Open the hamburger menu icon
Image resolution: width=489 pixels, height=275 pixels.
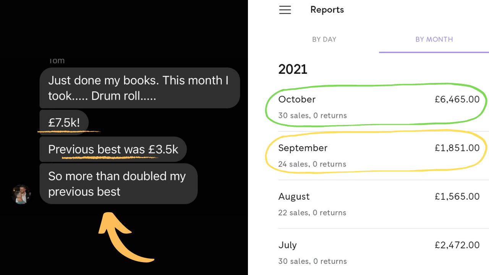click(x=285, y=10)
